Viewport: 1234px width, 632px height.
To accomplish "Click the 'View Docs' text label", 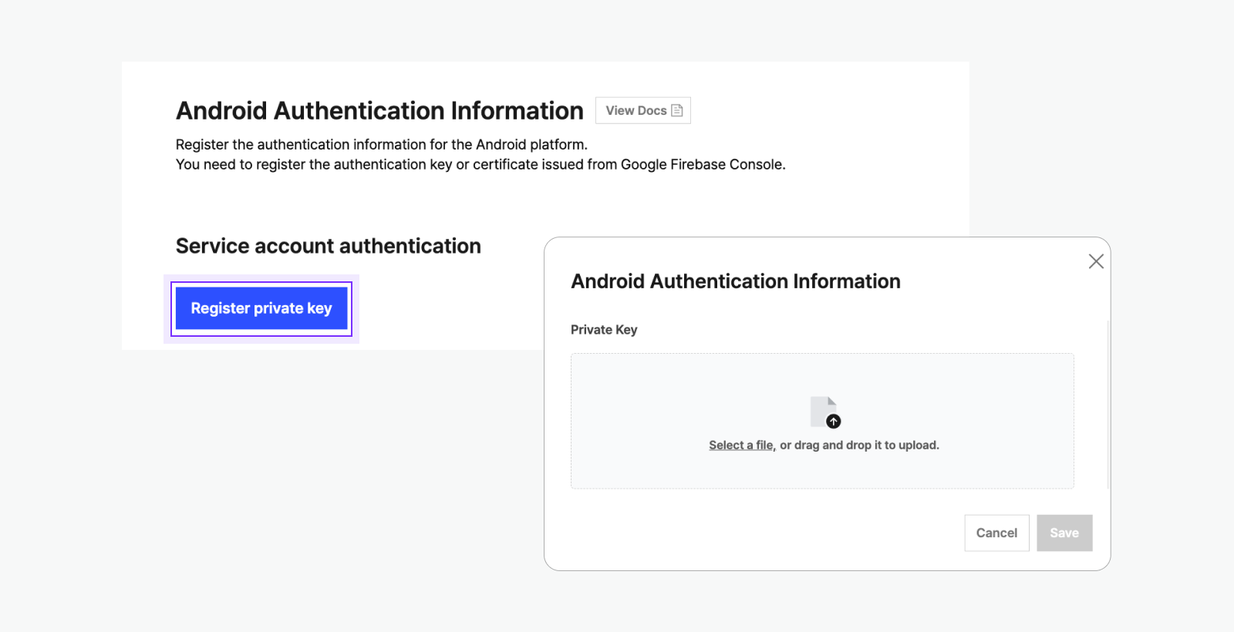I will (636, 110).
